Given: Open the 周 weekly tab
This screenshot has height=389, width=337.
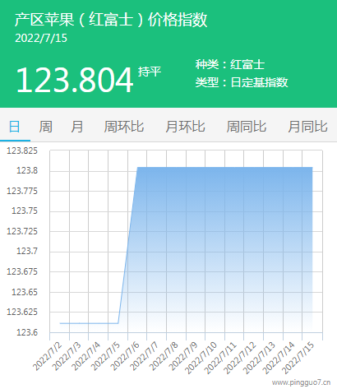Looking at the screenshot, I should click(45, 127).
